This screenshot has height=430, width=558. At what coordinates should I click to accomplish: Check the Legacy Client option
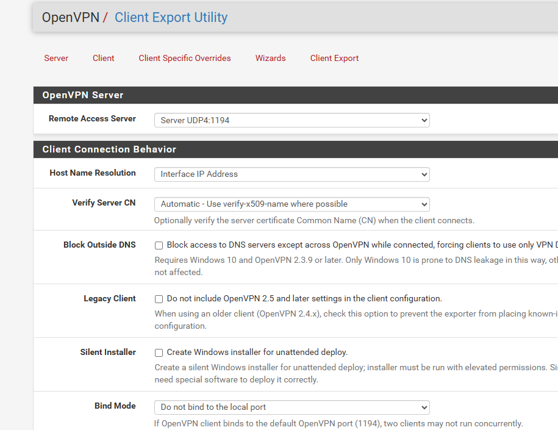159,299
